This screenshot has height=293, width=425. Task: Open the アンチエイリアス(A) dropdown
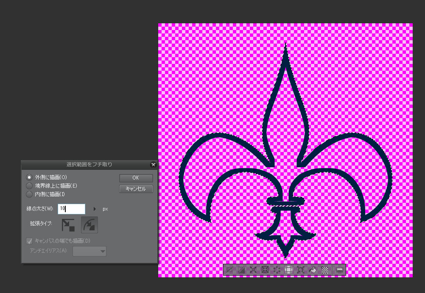(x=89, y=251)
